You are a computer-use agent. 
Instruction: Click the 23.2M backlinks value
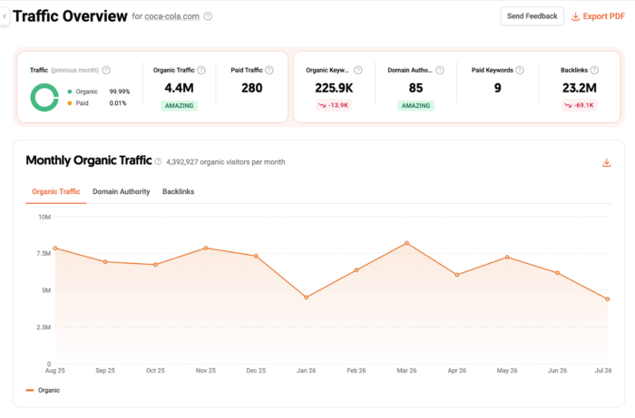click(x=580, y=88)
